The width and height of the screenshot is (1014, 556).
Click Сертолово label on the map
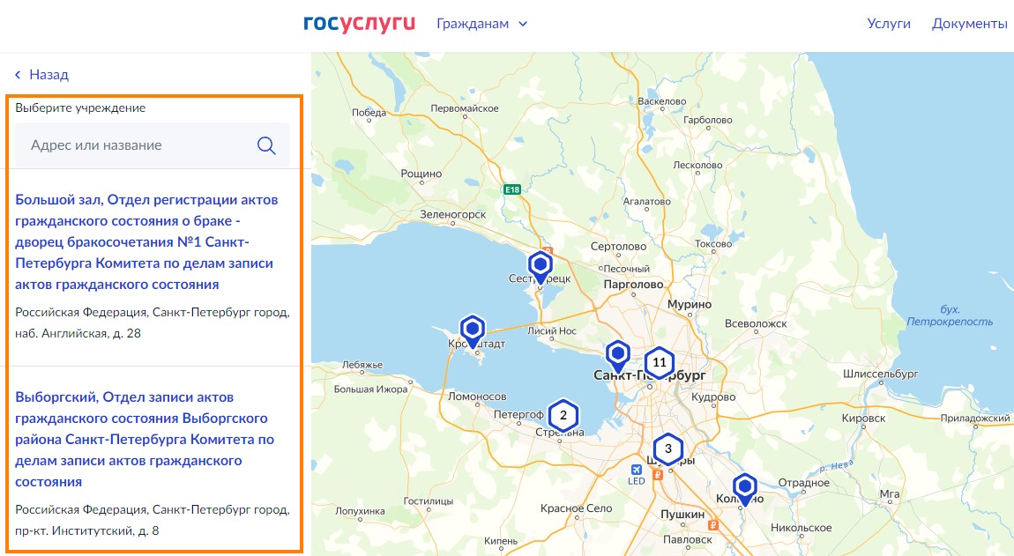coord(618,247)
